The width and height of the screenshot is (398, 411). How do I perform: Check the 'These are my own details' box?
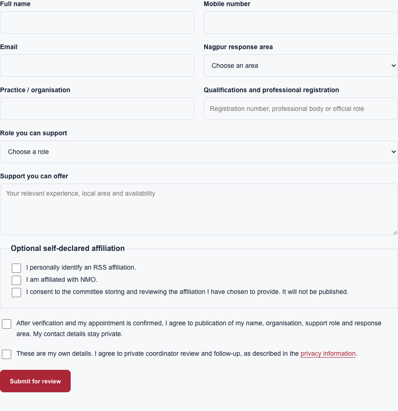[7, 354]
